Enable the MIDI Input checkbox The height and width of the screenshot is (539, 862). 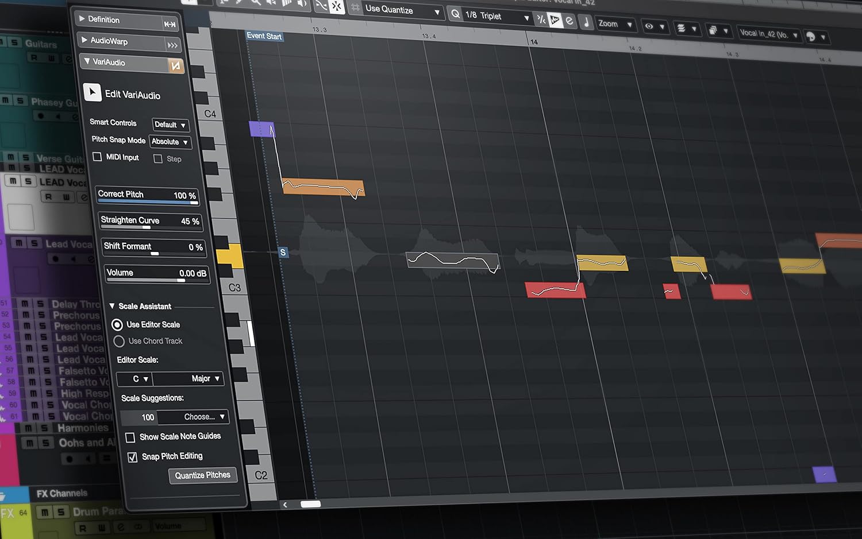(x=97, y=157)
